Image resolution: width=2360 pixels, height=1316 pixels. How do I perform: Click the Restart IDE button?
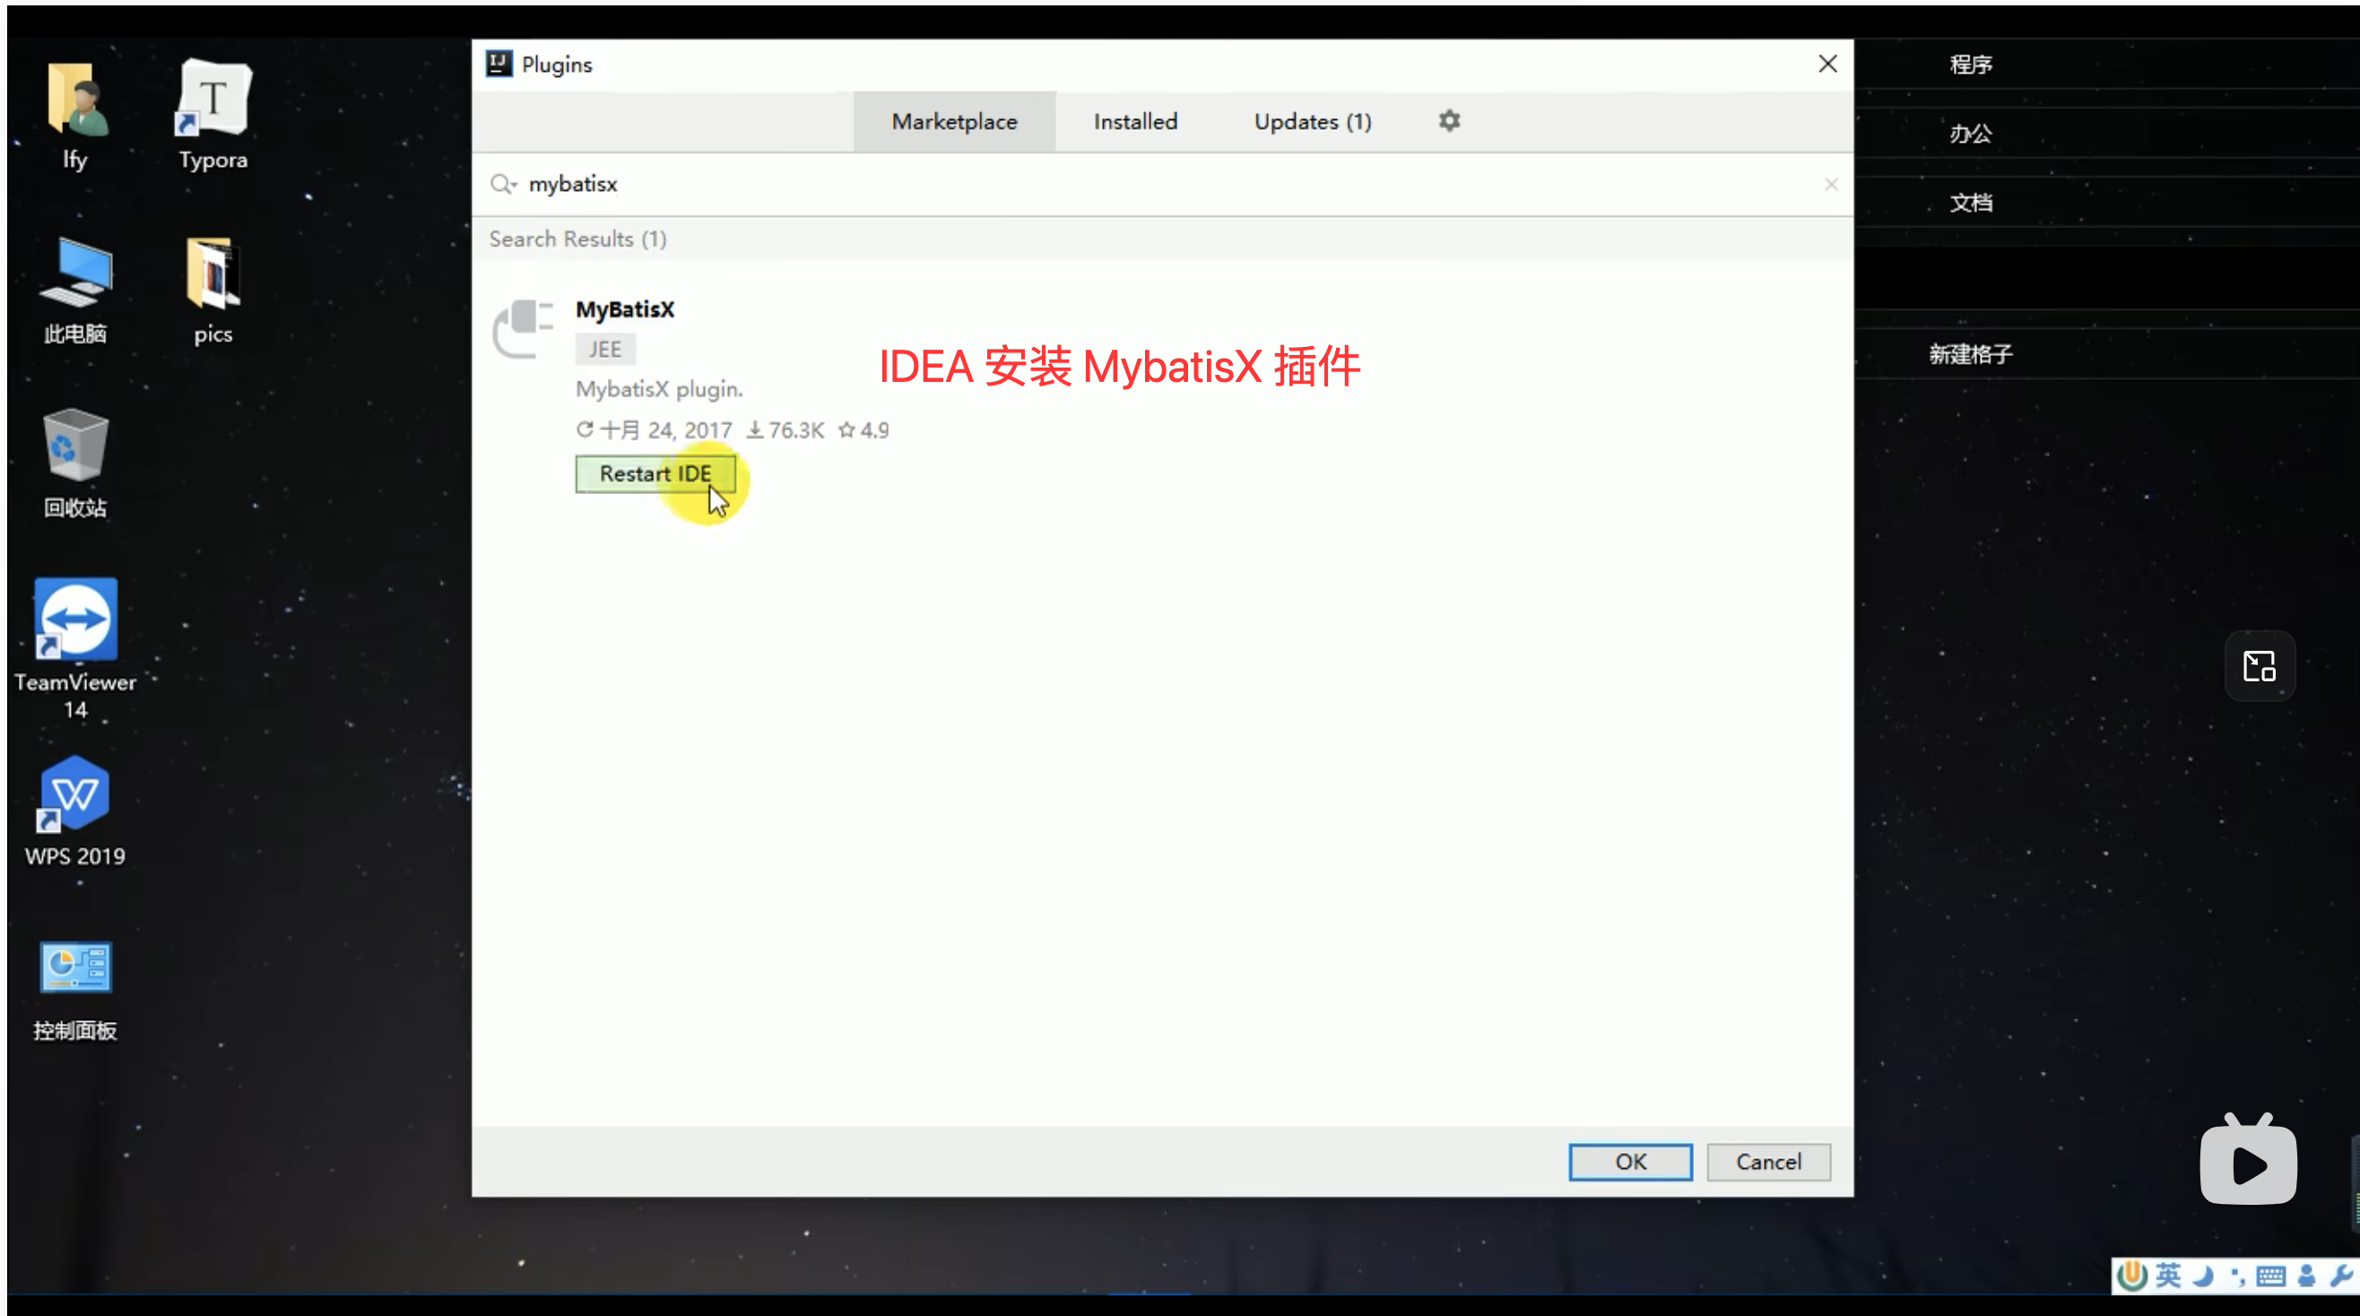pyautogui.click(x=655, y=473)
